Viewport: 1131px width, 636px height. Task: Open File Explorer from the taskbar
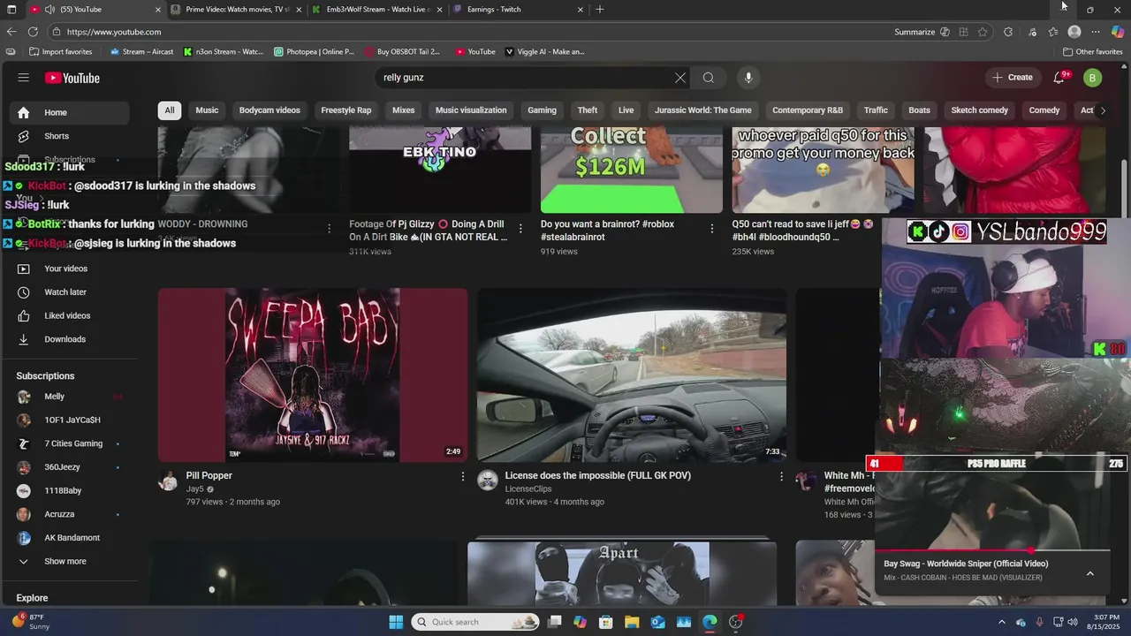point(632,622)
